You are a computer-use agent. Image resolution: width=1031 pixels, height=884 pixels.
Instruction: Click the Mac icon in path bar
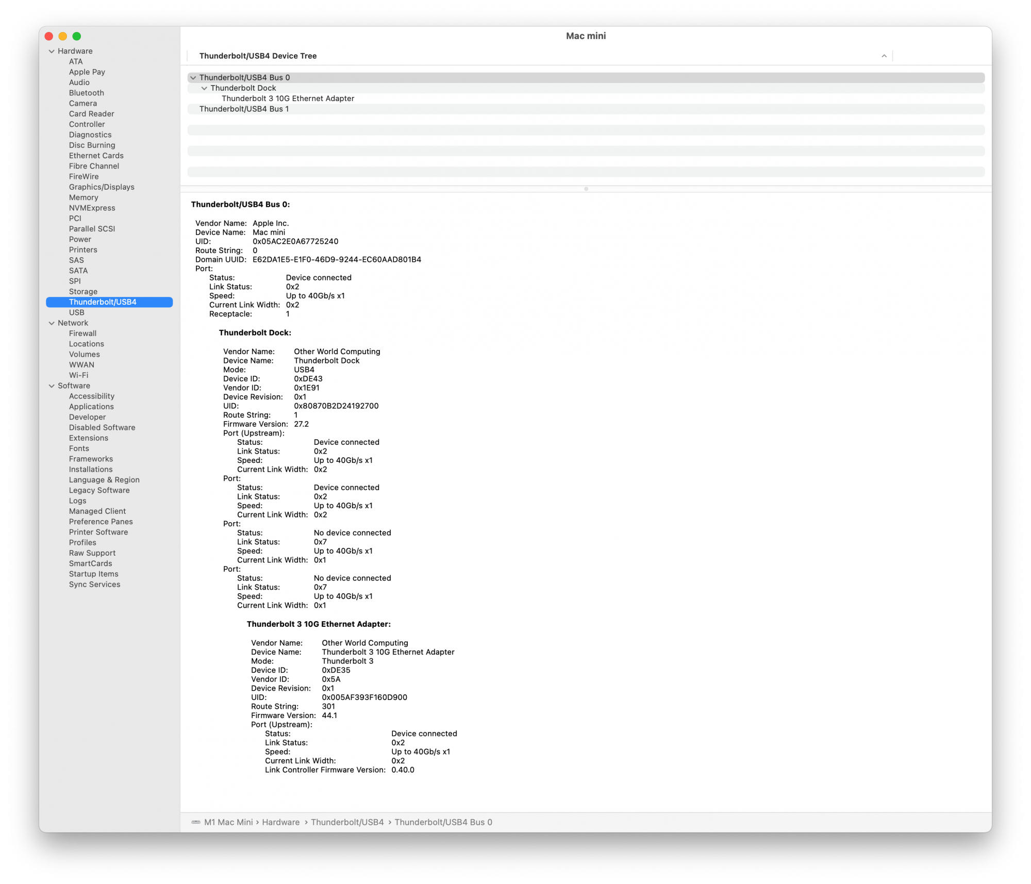(x=196, y=822)
